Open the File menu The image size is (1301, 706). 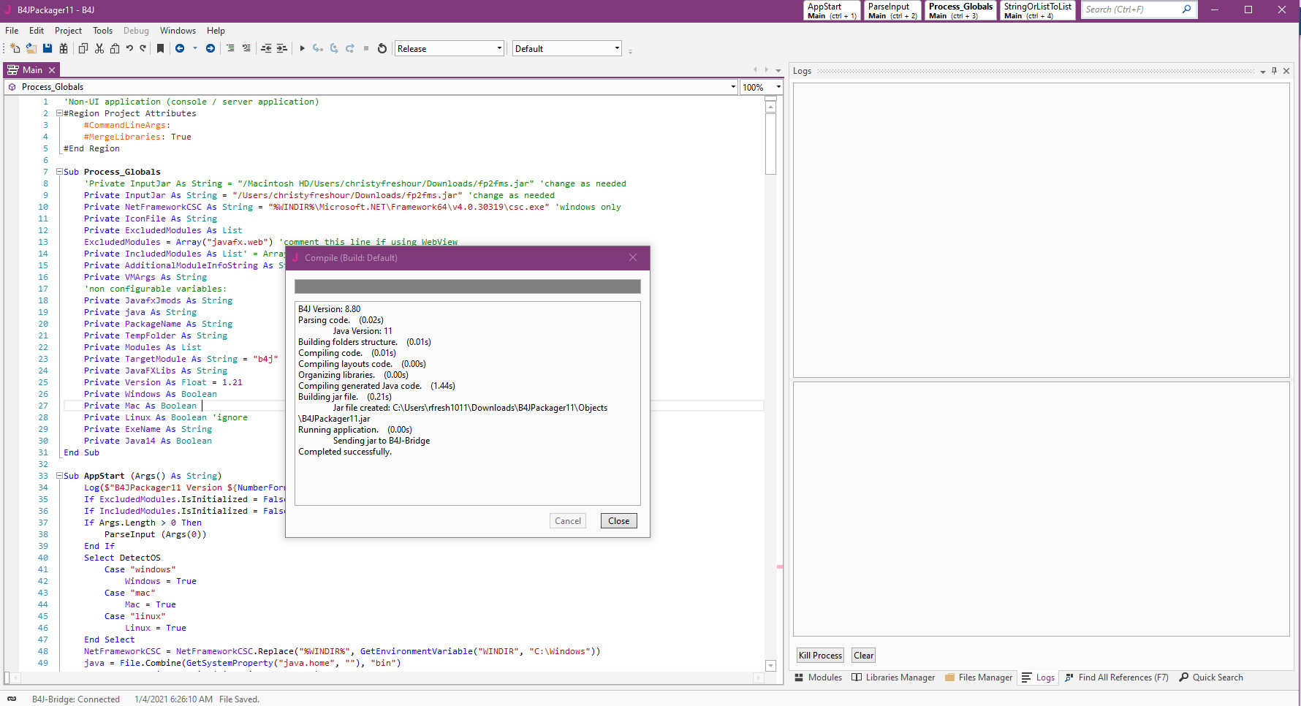[x=12, y=31]
